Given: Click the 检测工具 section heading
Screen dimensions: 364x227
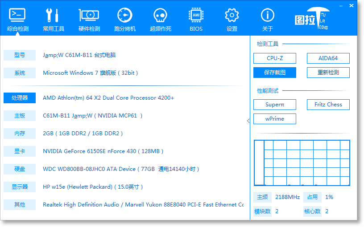Looking at the screenshot, I should tap(268, 44).
